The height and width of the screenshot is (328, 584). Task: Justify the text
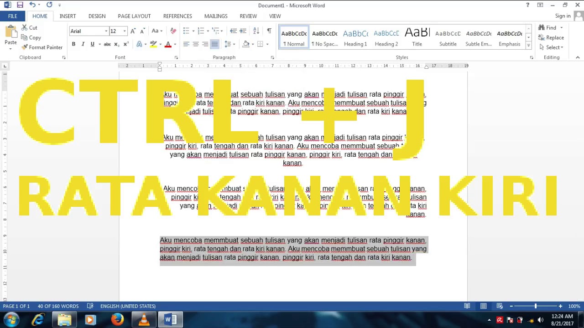214,44
